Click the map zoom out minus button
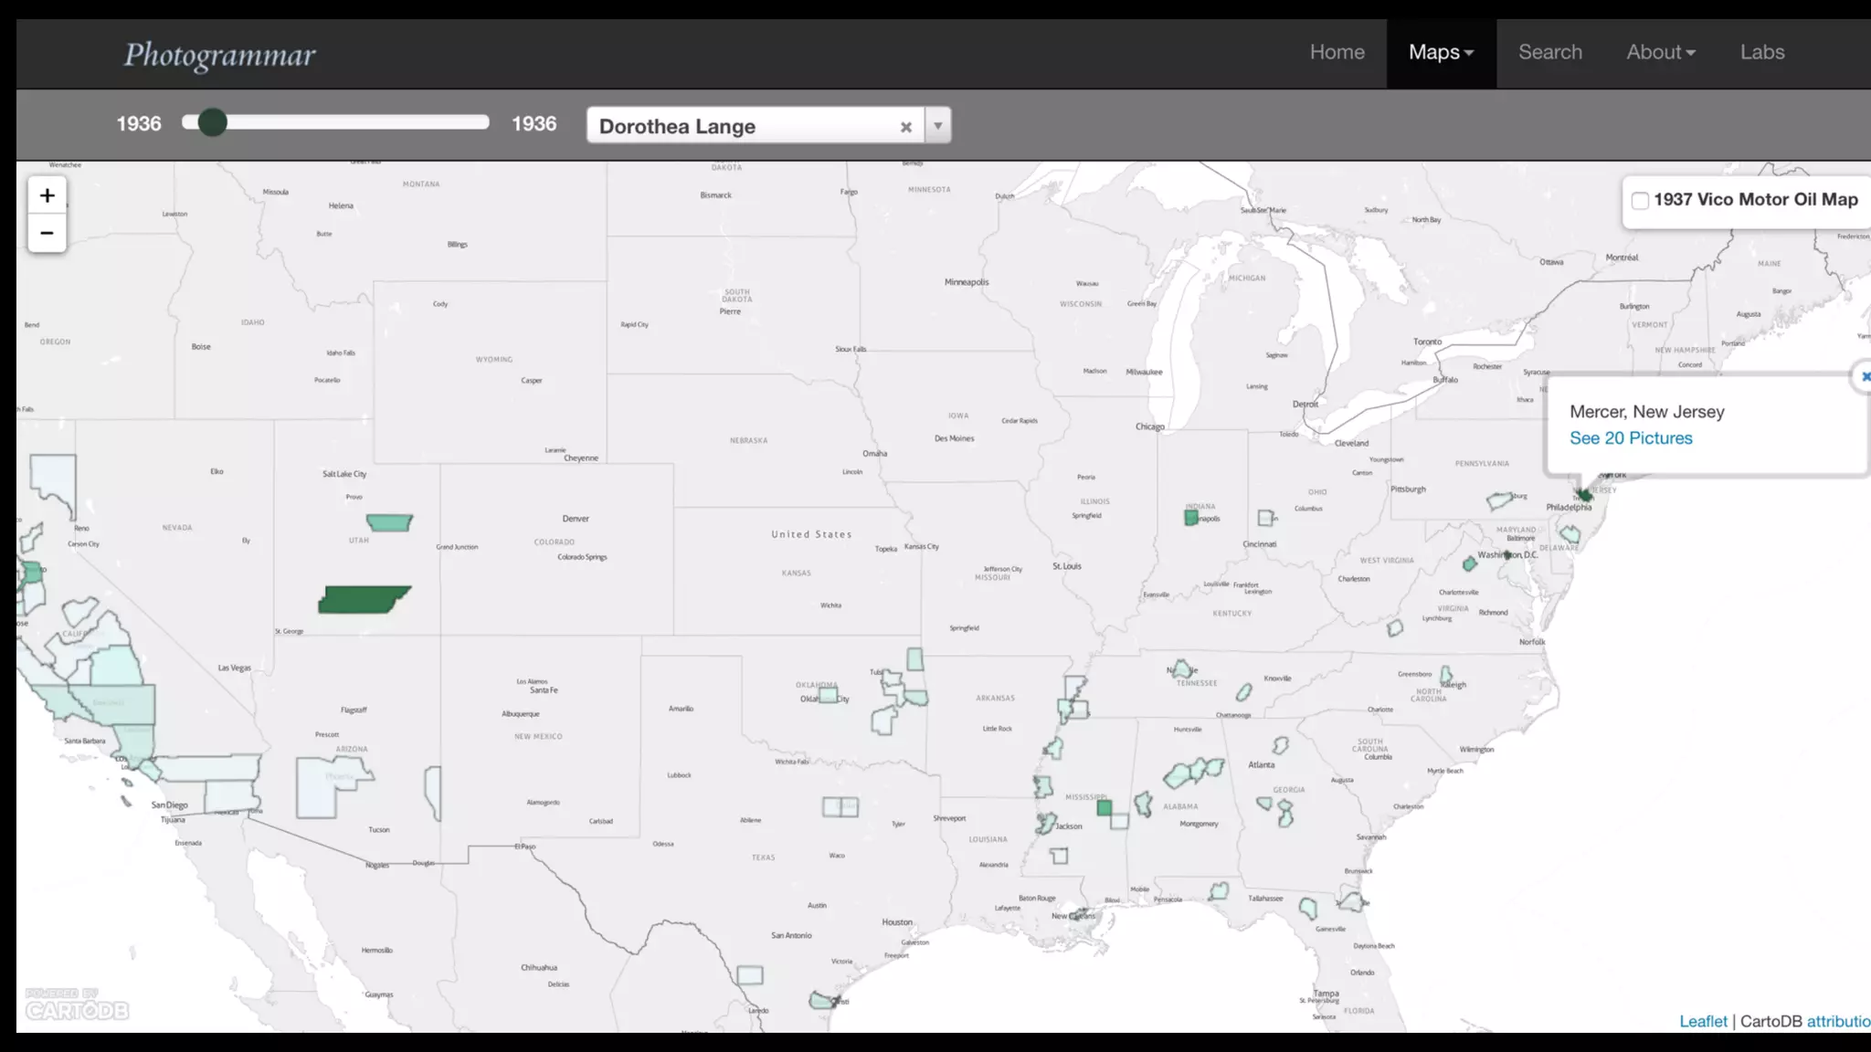Image resolution: width=1871 pixels, height=1052 pixels. (47, 234)
